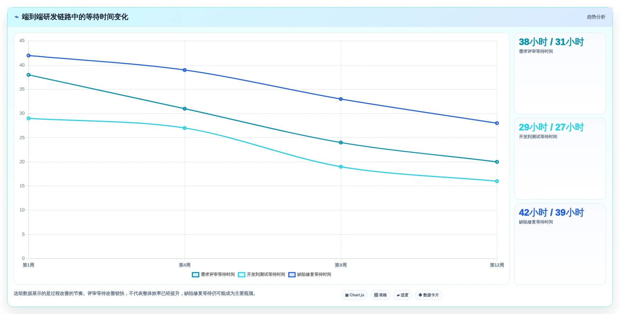Click the 38小时 / 31小时 stat value

coord(551,42)
